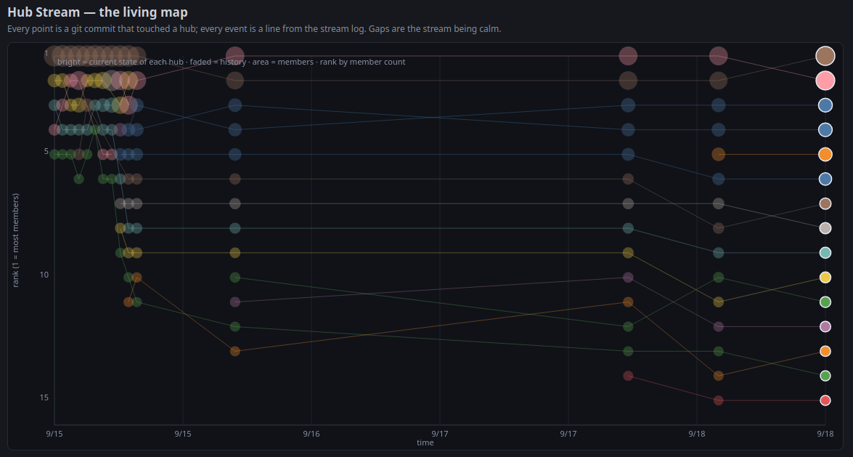Select the bright yellow point at rank 10
Image resolution: width=853 pixels, height=457 pixels.
[x=825, y=278]
